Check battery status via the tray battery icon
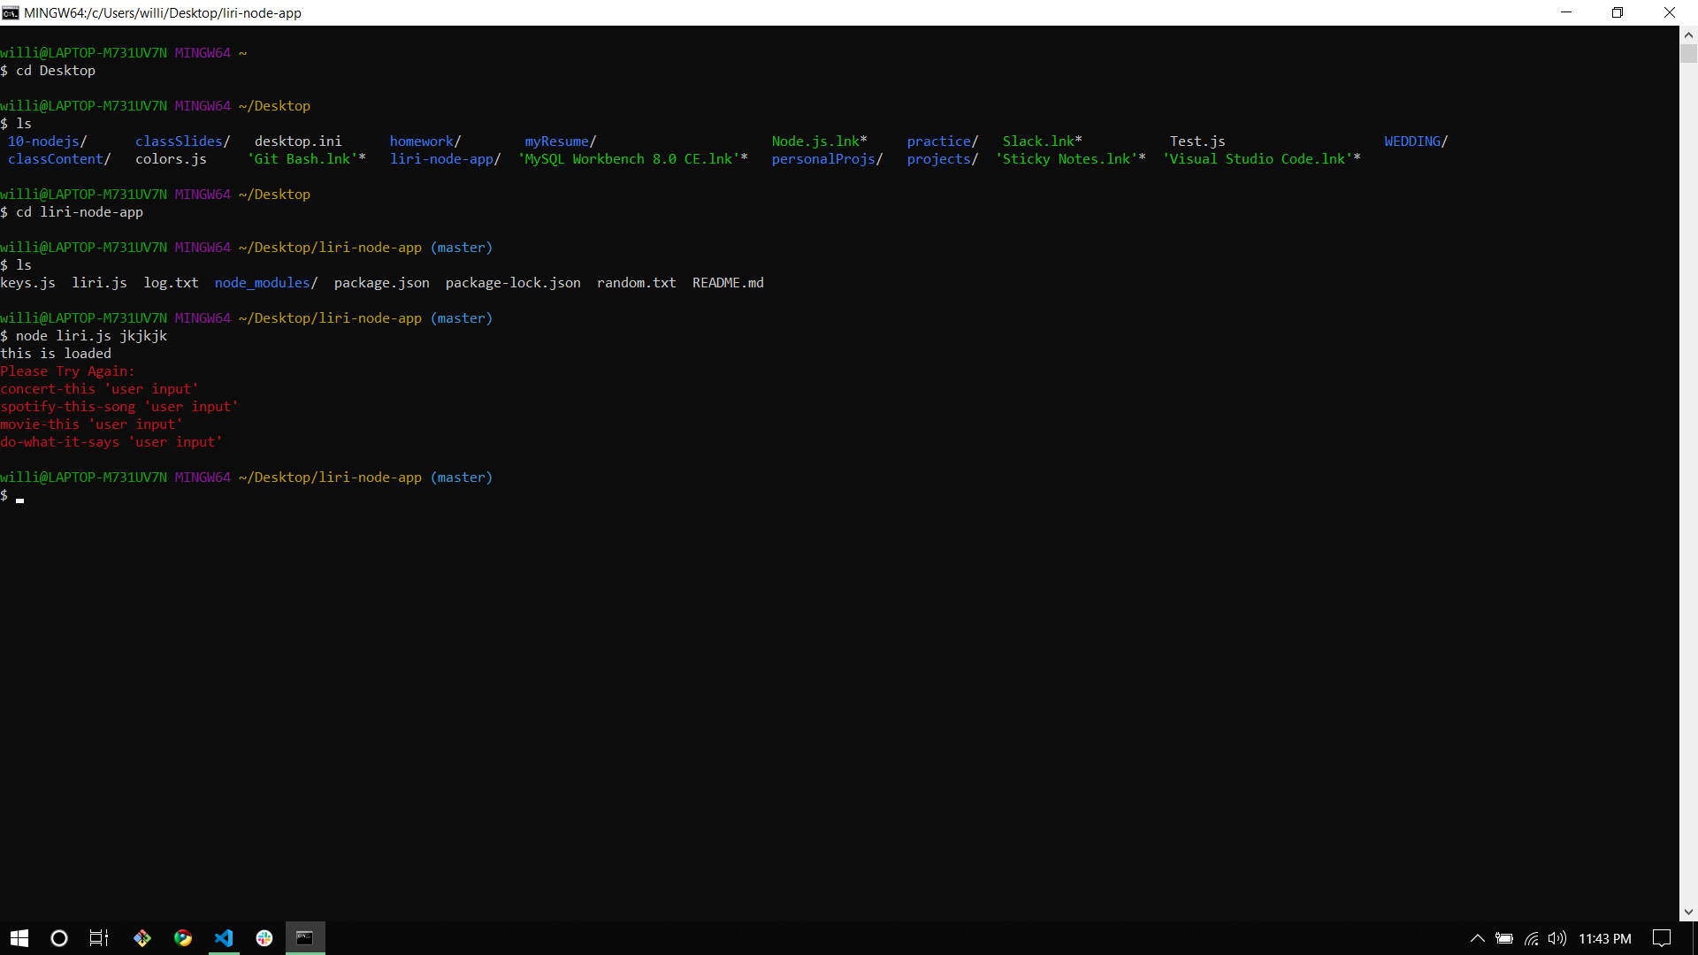The width and height of the screenshot is (1698, 955). click(1504, 939)
